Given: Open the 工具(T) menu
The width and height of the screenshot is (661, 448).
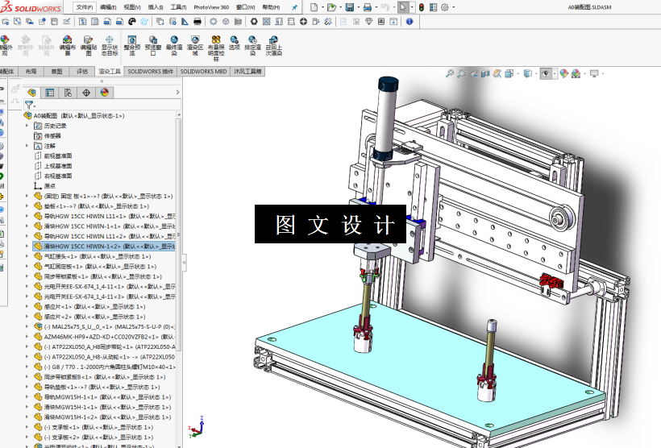Looking at the screenshot, I should pyautogui.click(x=178, y=7).
